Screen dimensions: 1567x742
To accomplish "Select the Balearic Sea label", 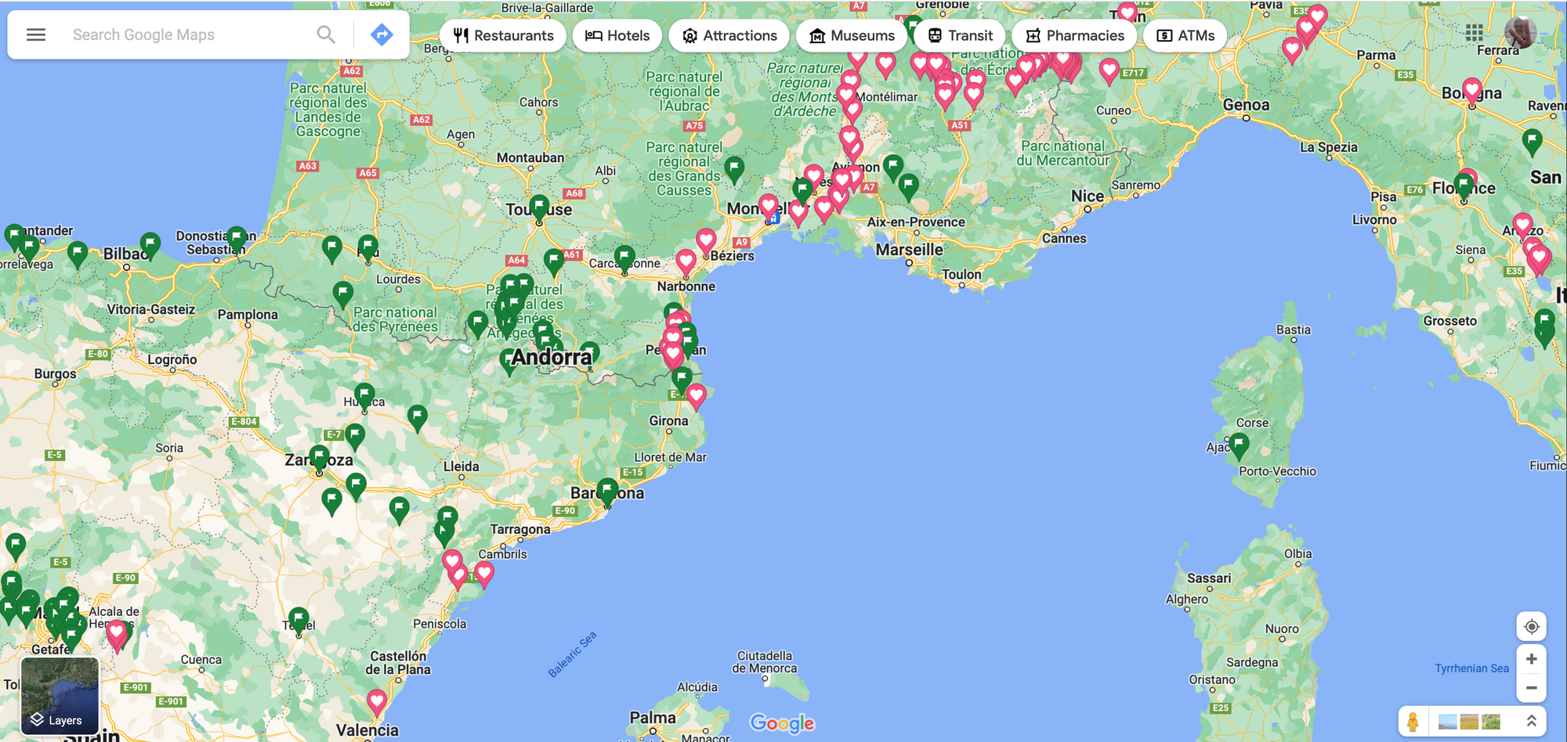I will pos(572,654).
